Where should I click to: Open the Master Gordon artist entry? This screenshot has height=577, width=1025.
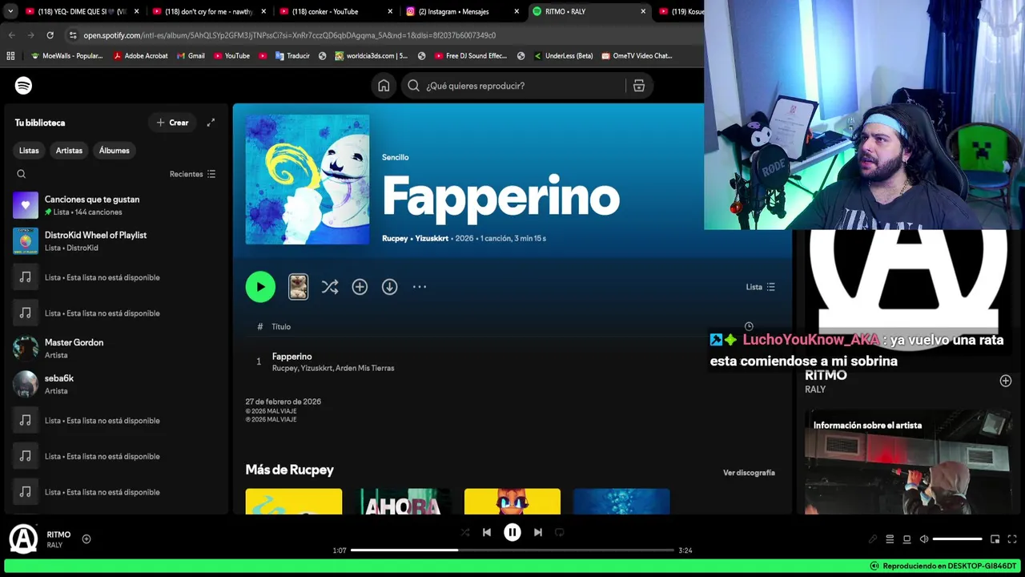116,349
